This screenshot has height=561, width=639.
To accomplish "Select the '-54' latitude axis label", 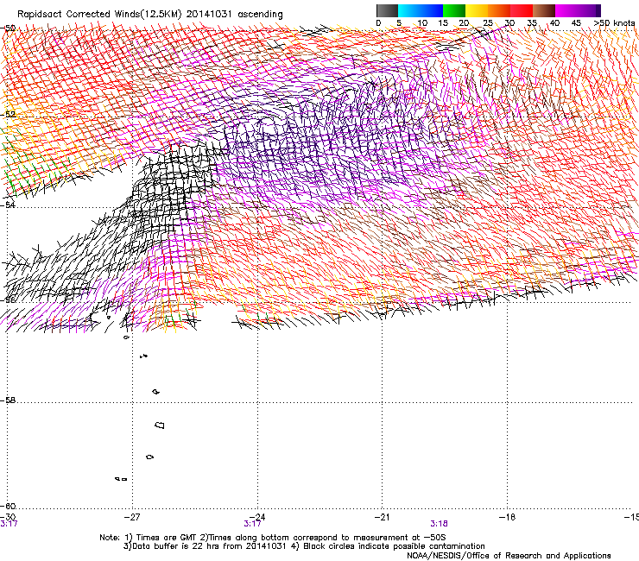I will (x=8, y=205).
